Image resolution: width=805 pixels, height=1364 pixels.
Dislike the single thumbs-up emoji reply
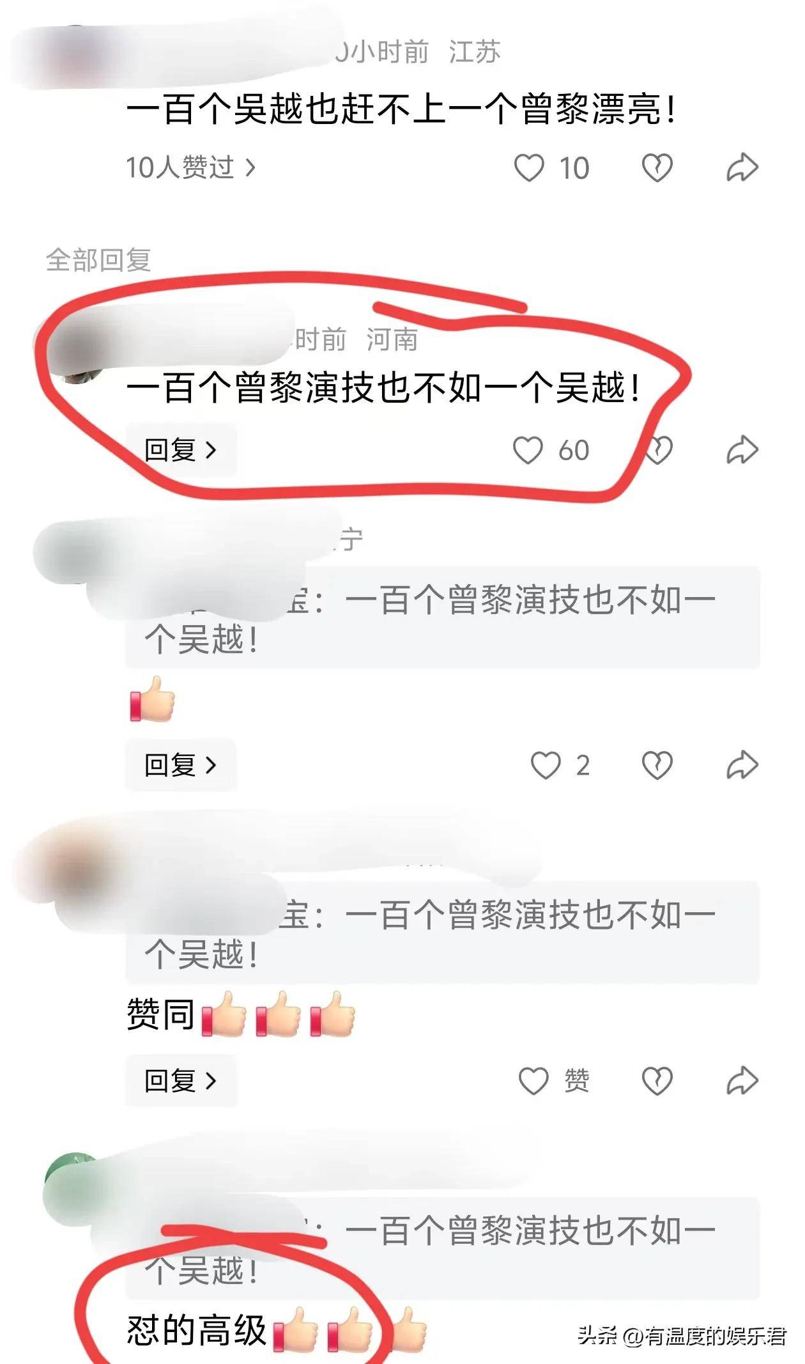coord(657,765)
